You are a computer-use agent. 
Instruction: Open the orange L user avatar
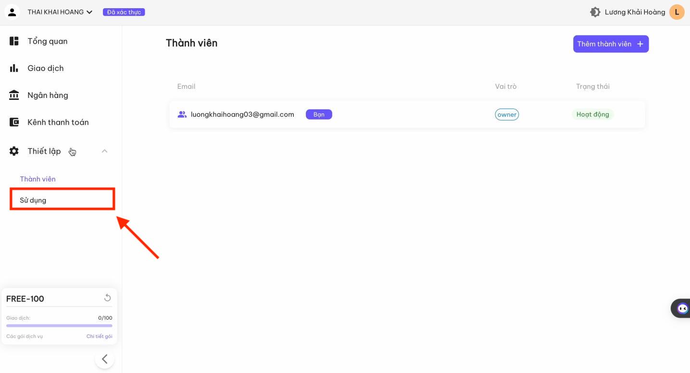click(x=677, y=12)
